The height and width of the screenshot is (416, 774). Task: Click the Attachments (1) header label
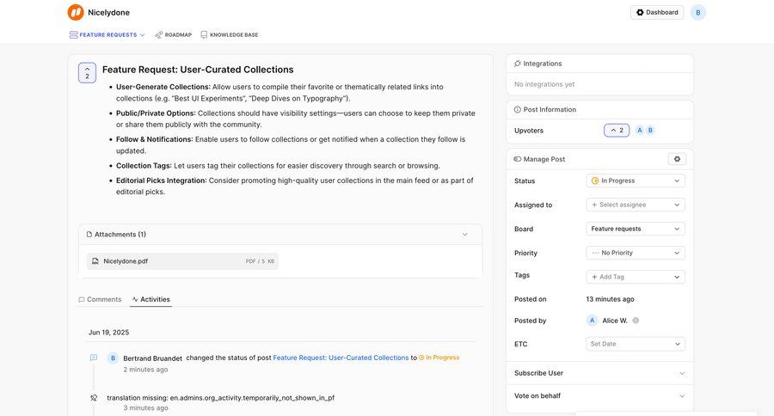[x=120, y=235]
